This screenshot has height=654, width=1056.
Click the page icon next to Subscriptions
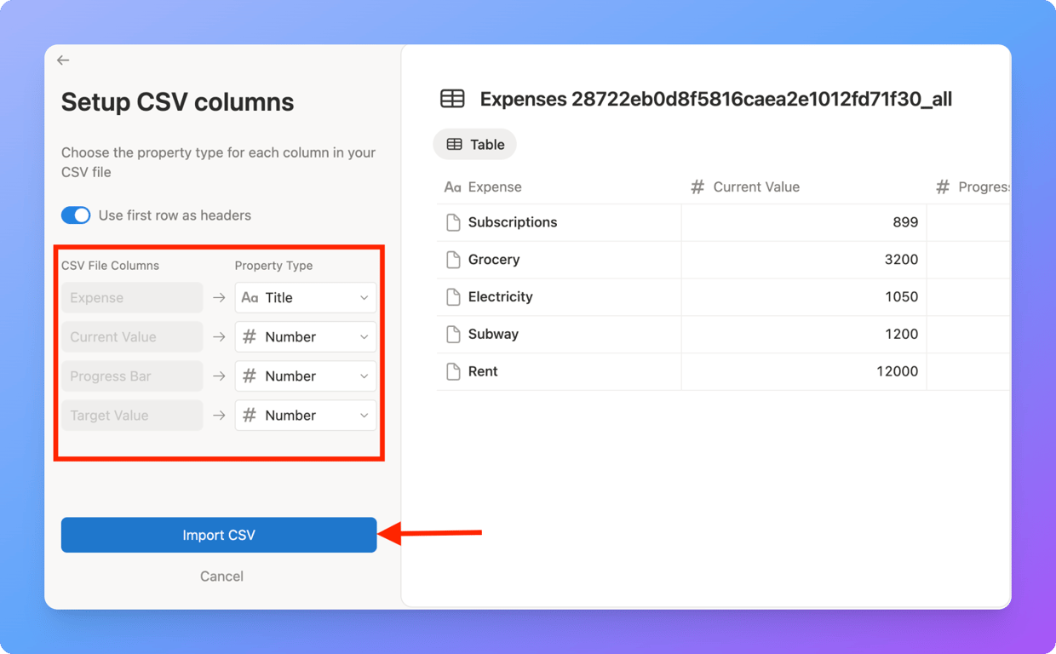452,221
